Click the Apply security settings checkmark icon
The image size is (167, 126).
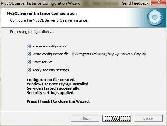click(29, 70)
